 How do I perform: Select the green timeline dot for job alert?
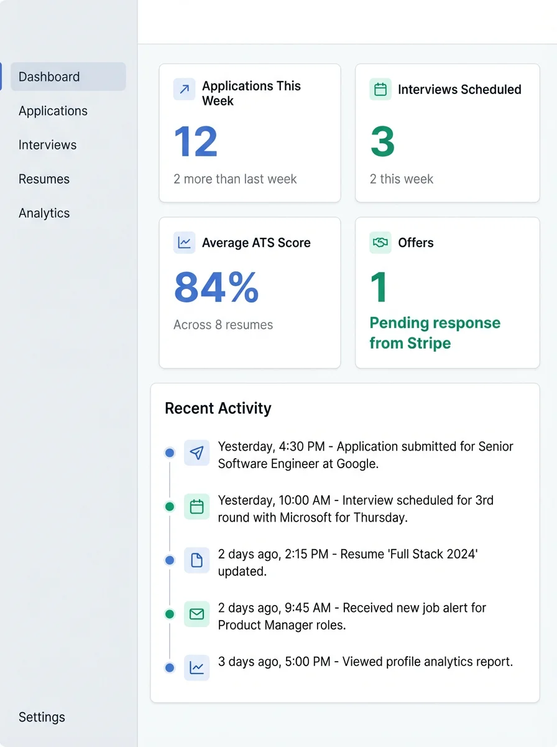tap(170, 614)
